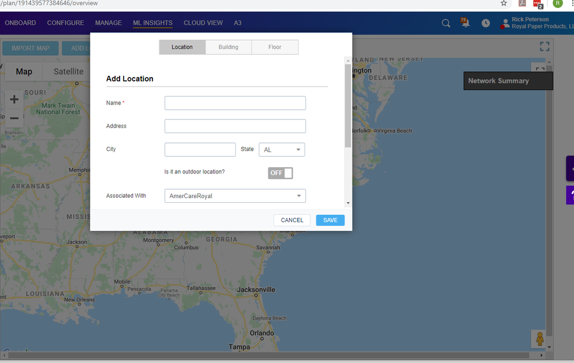Screen dimensions: 574x363
Task: Open the notifications bell icon
Action: click(465, 23)
